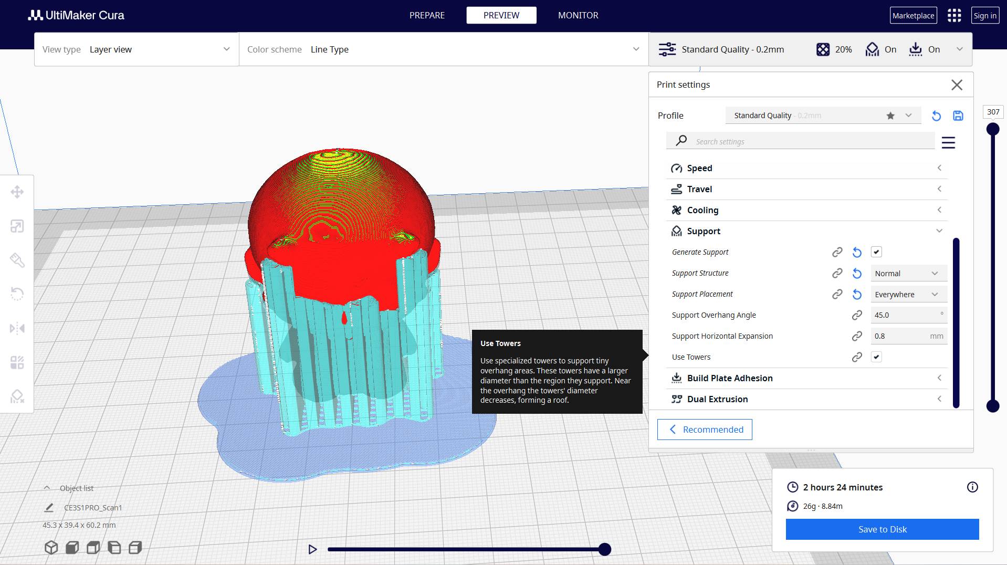Reset the Generate Support setting
Image resolution: width=1007 pixels, height=565 pixels.
857,252
